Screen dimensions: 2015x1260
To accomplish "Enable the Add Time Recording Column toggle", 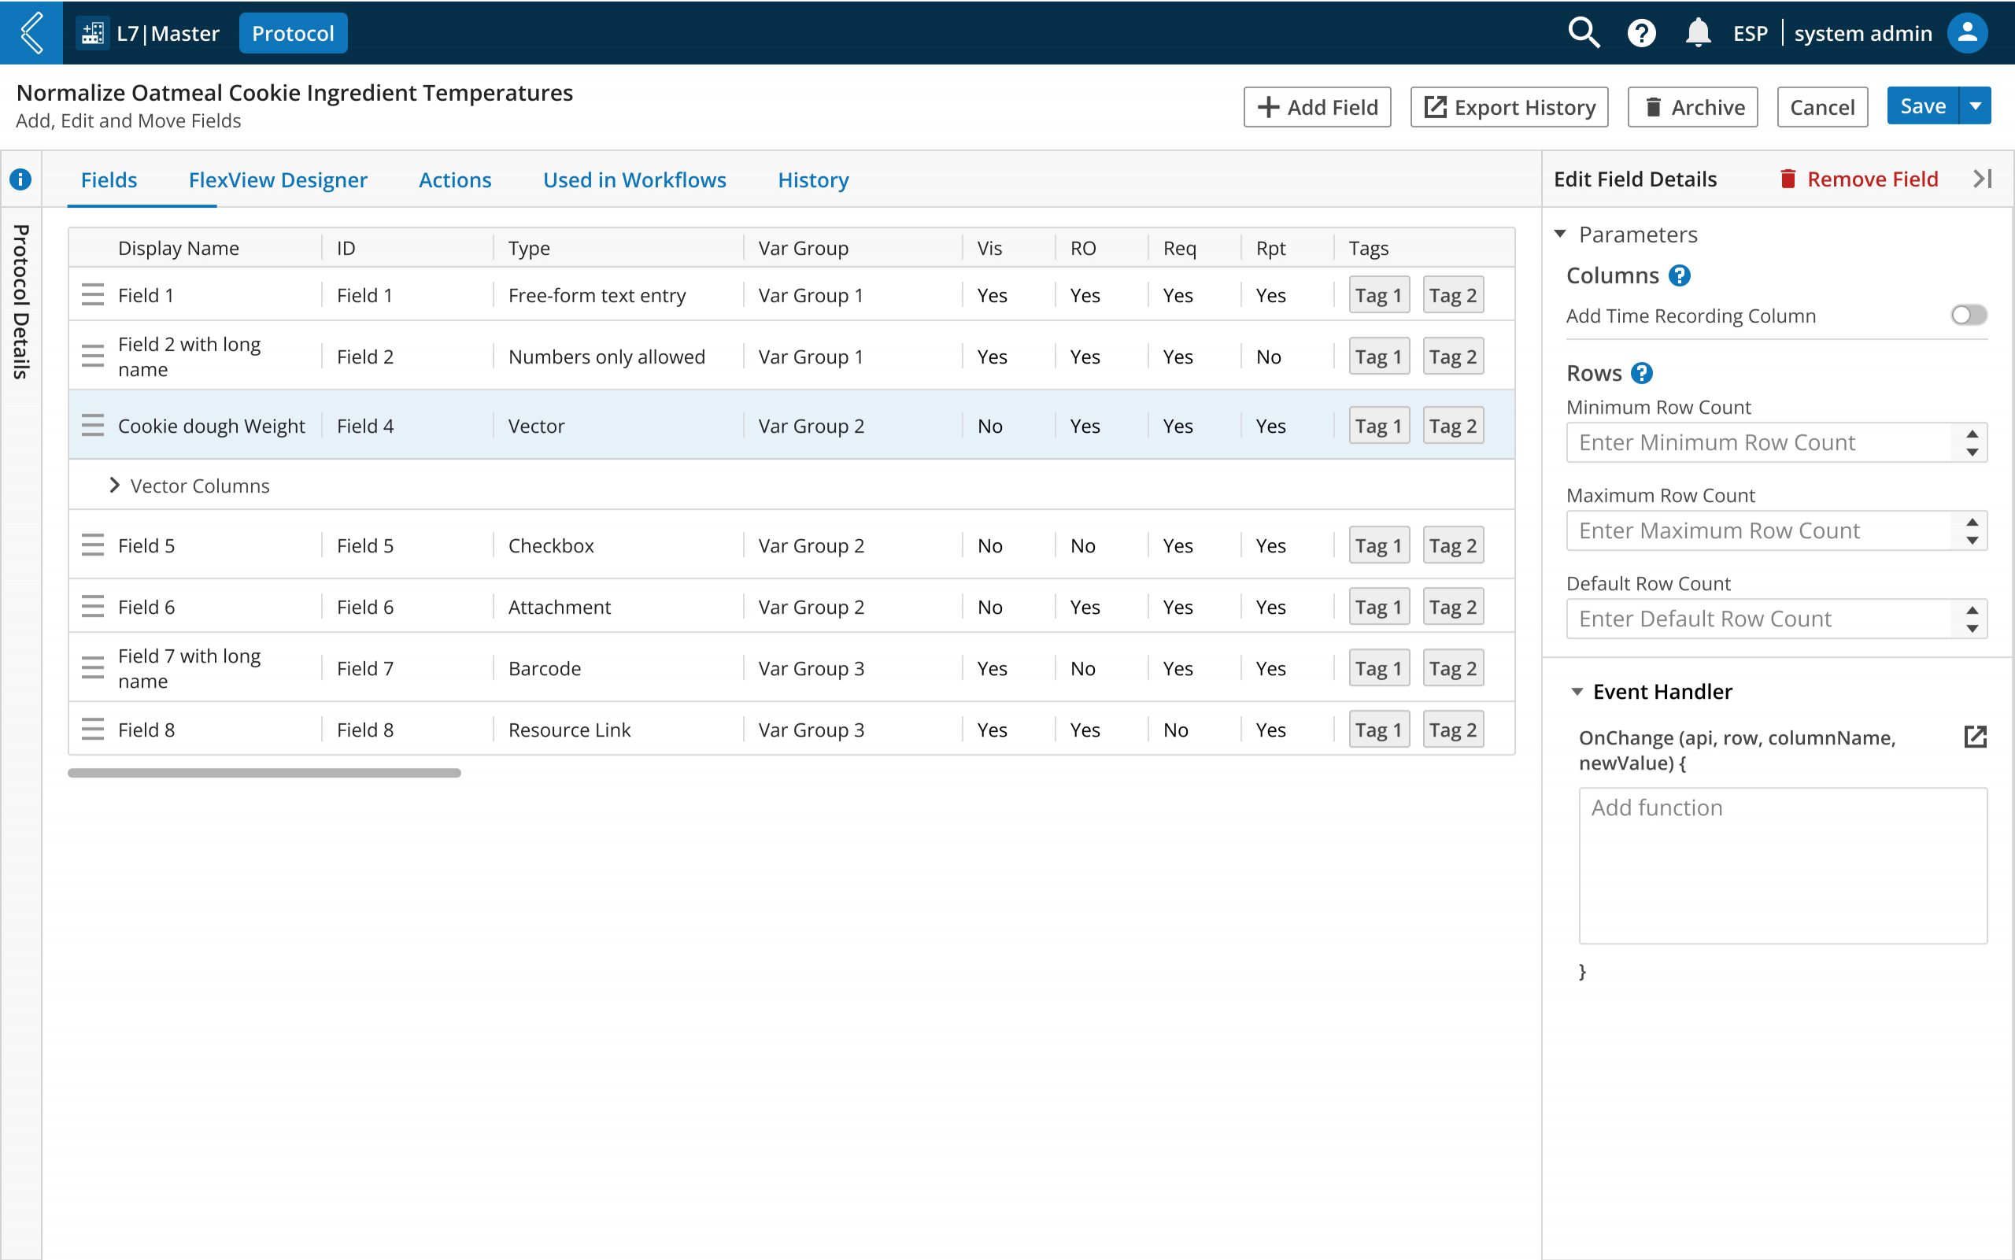I will pos(1969,315).
